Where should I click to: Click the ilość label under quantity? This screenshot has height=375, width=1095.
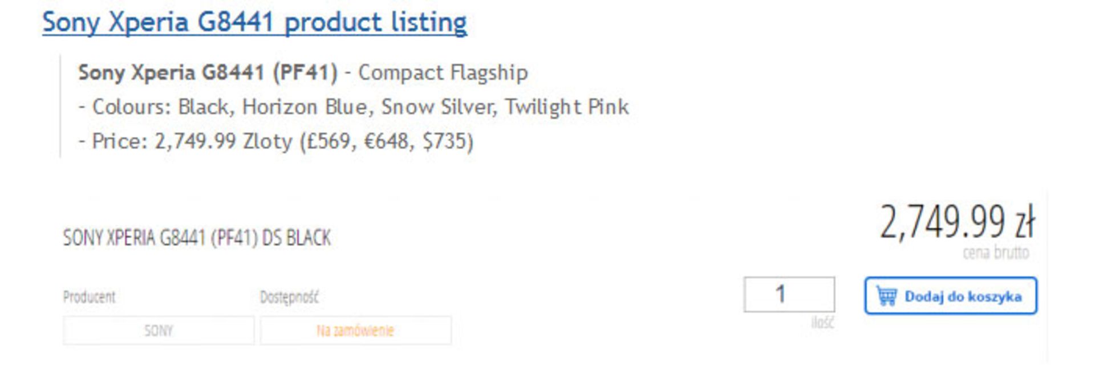822,323
